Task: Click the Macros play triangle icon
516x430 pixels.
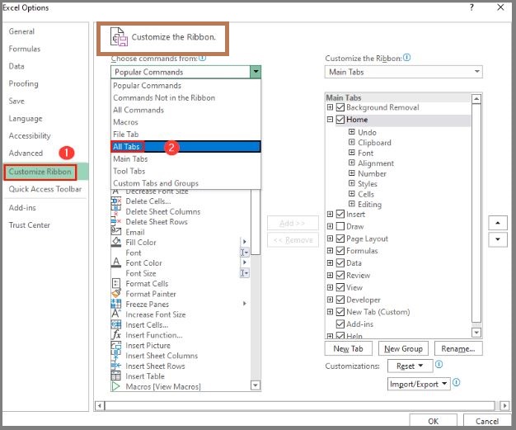Action: [x=116, y=386]
